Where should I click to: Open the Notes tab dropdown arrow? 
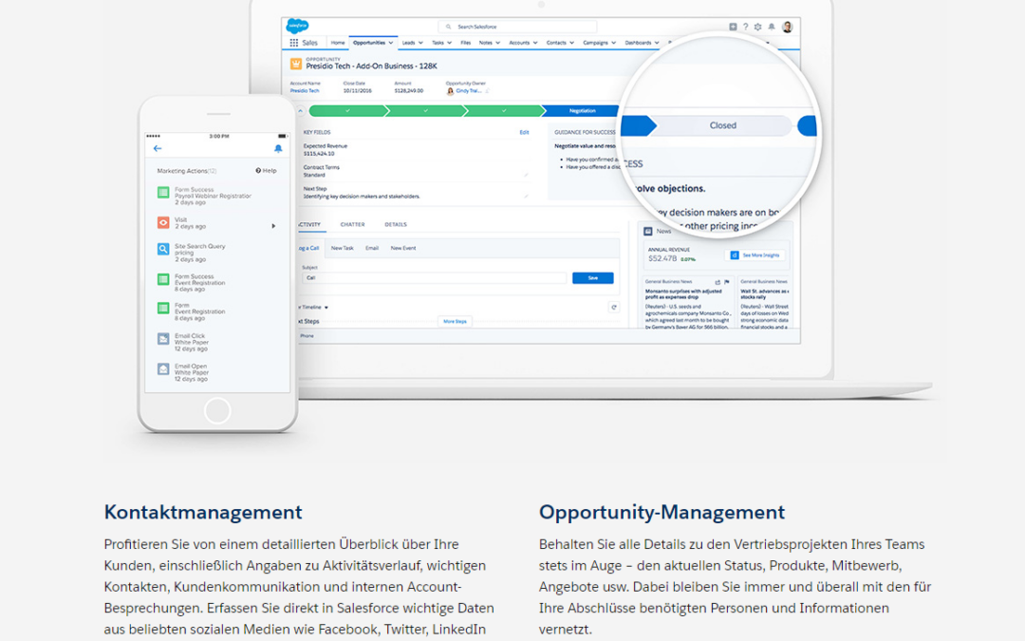click(497, 43)
